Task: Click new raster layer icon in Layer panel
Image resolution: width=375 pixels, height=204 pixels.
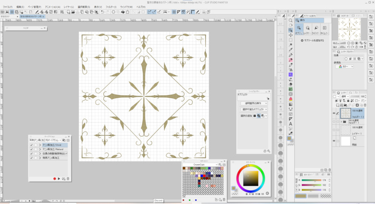Action: coord(337,105)
